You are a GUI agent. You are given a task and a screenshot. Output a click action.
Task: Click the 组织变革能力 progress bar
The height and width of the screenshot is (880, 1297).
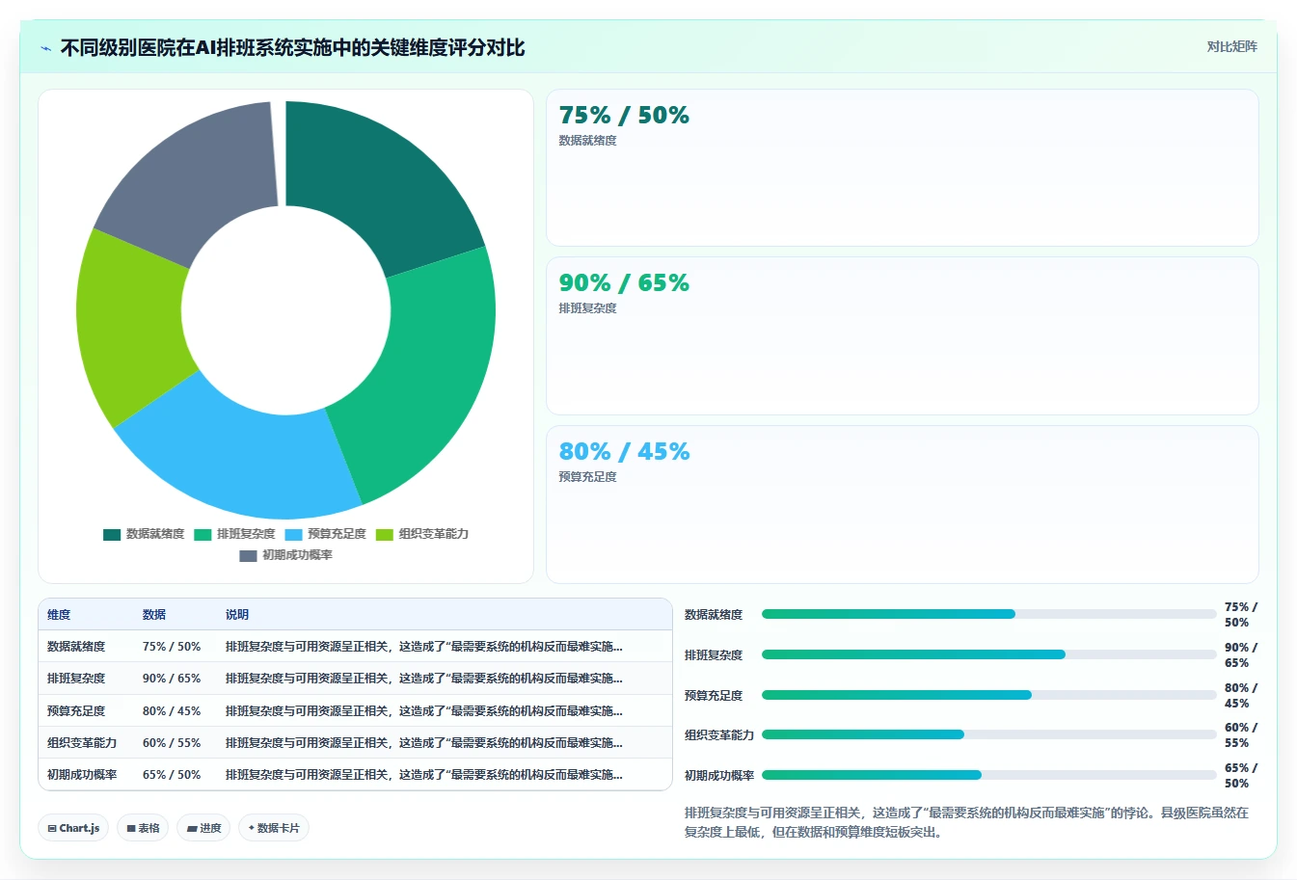pyautogui.click(x=988, y=734)
